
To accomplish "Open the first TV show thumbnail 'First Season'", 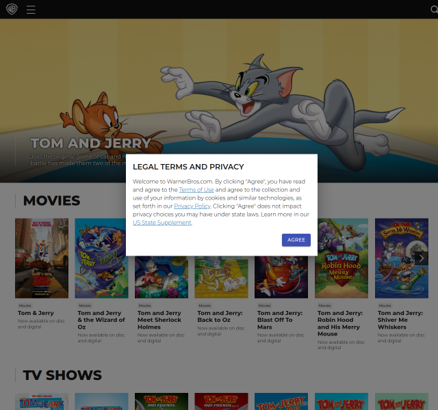I will click(x=42, y=402).
